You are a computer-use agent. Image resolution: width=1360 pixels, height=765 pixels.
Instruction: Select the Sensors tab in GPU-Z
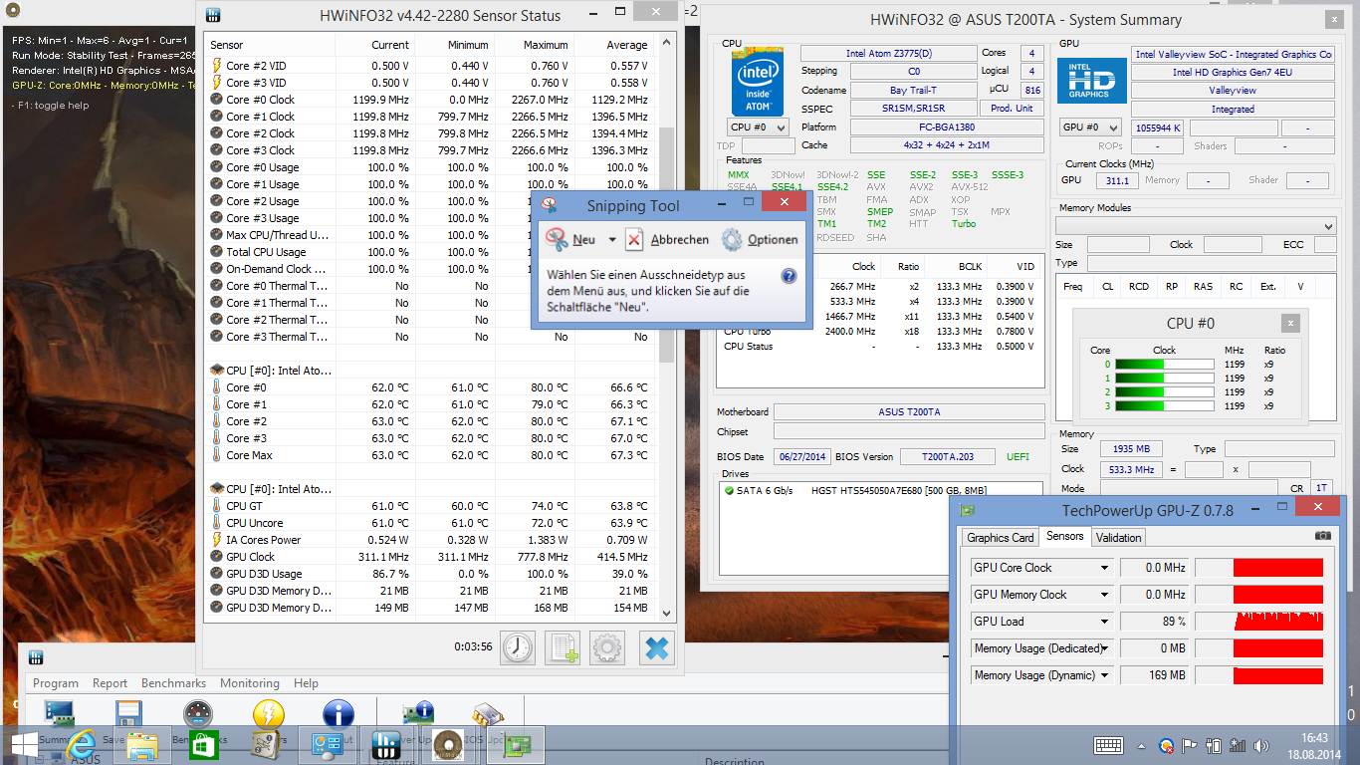tap(1064, 536)
